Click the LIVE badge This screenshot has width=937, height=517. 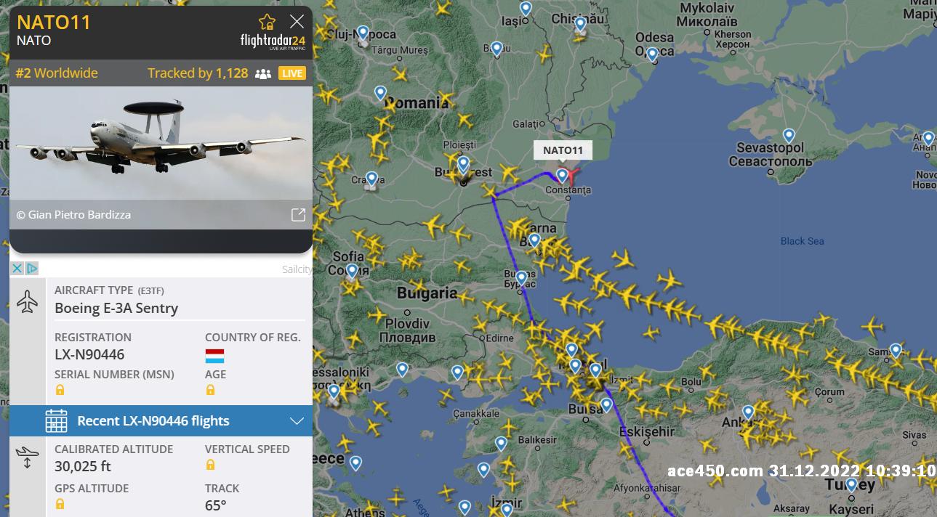point(292,73)
